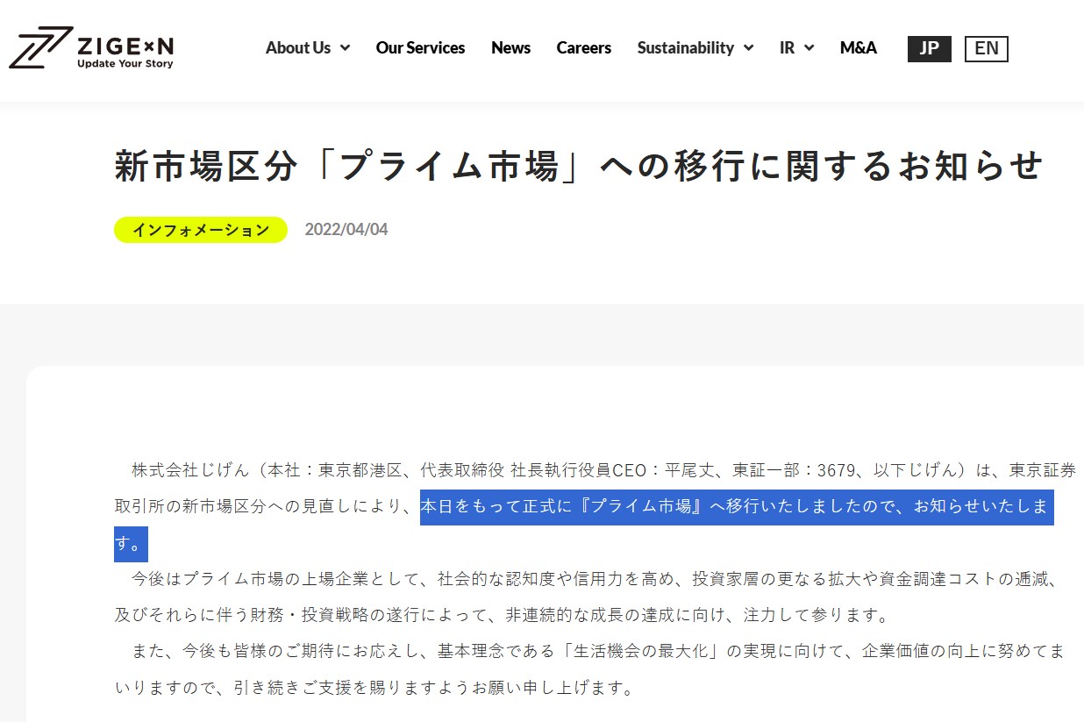
Task: Open the M&A page link
Action: point(858,48)
